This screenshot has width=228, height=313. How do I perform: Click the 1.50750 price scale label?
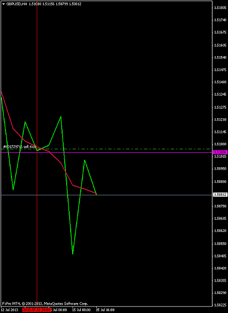coord(220,206)
